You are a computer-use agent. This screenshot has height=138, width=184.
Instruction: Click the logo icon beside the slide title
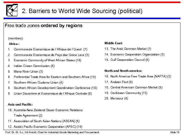(x=12, y=10)
